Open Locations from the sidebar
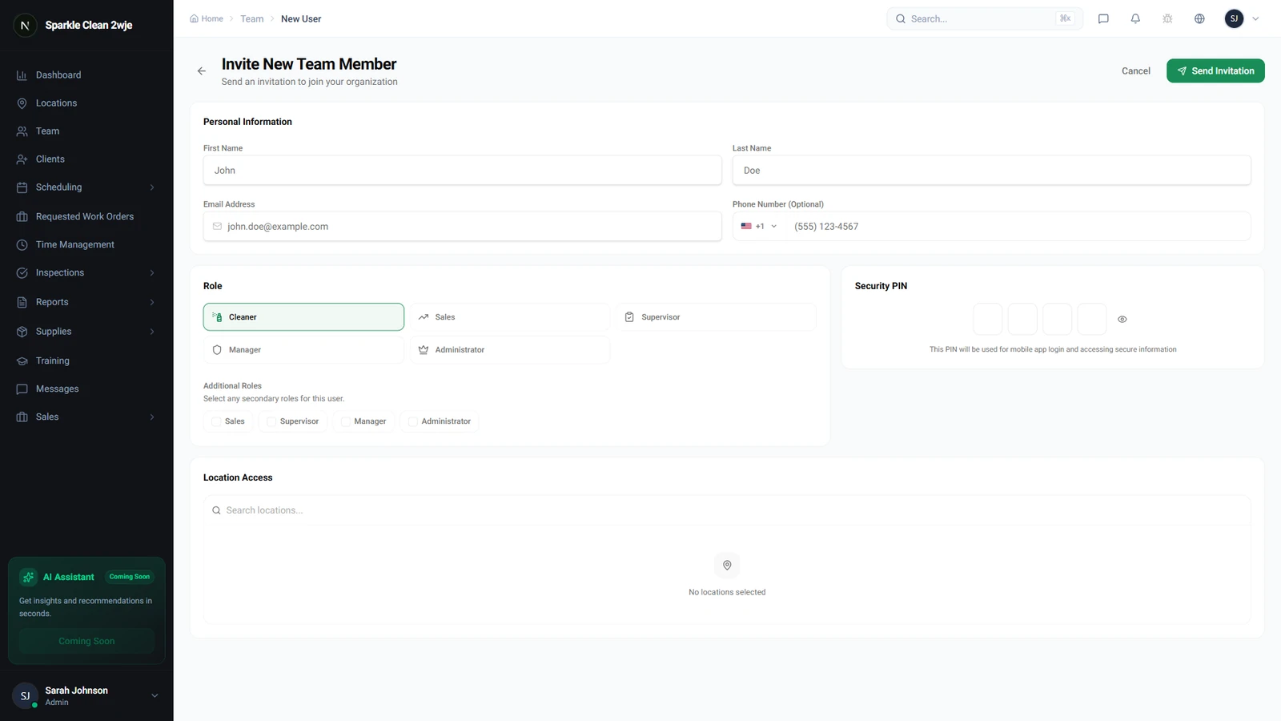Screen dimensions: 1281x721 click(x=86, y=103)
